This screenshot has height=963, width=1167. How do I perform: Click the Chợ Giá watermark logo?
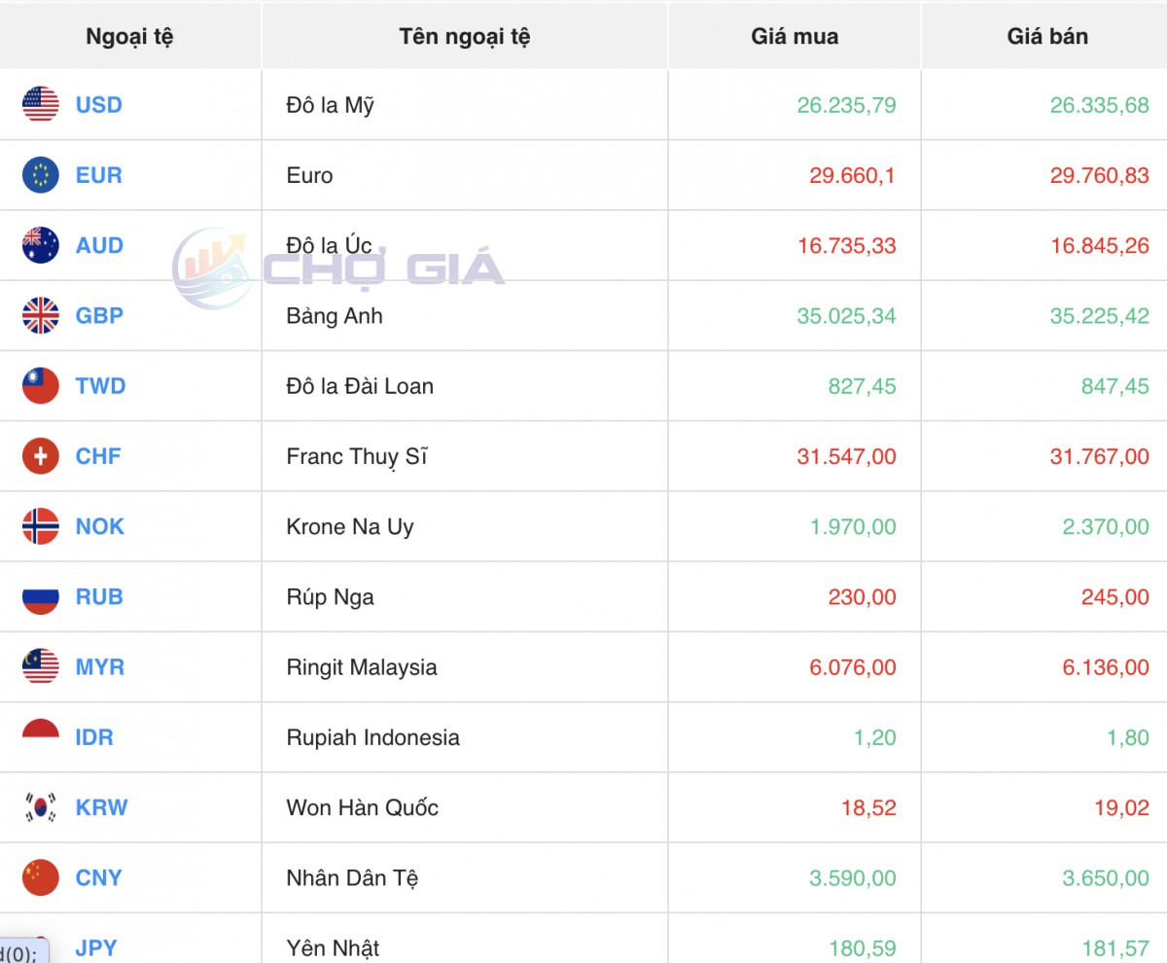pyautogui.click(x=338, y=268)
